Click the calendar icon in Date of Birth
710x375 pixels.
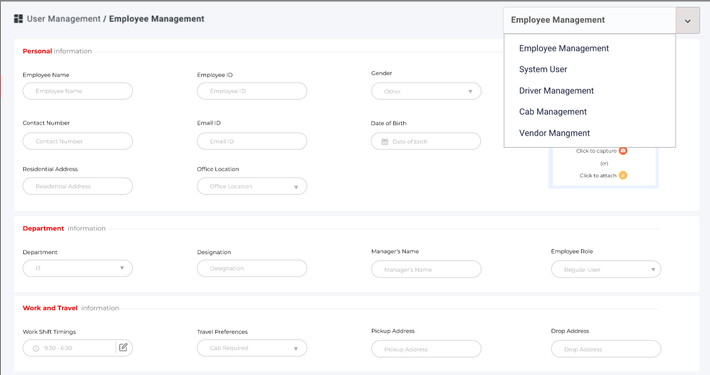(x=384, y=141)
